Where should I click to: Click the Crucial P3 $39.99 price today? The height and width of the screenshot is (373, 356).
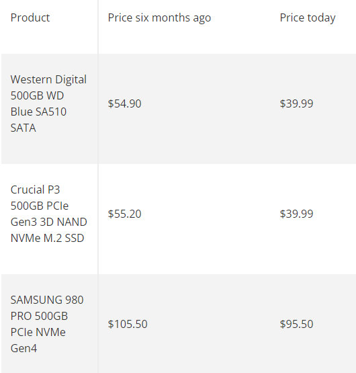pos(296,214)
